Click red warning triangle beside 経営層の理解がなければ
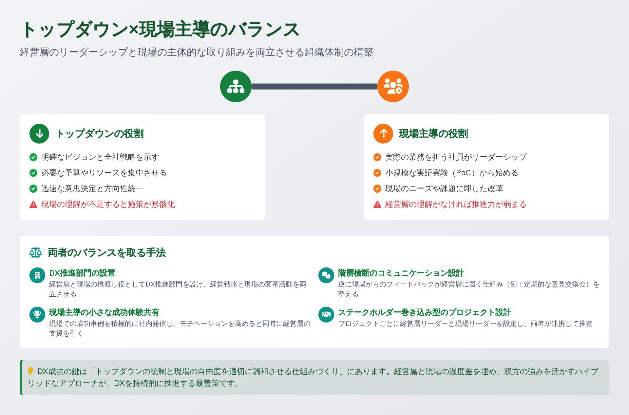Image resolution: width=629 pixels, height=415 pixels. [x=377, y=205]
